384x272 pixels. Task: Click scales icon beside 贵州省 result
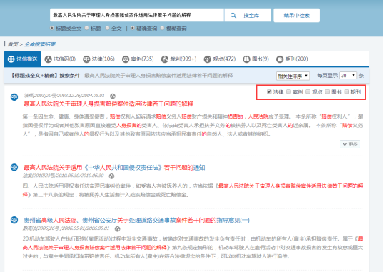pos(14,220)
